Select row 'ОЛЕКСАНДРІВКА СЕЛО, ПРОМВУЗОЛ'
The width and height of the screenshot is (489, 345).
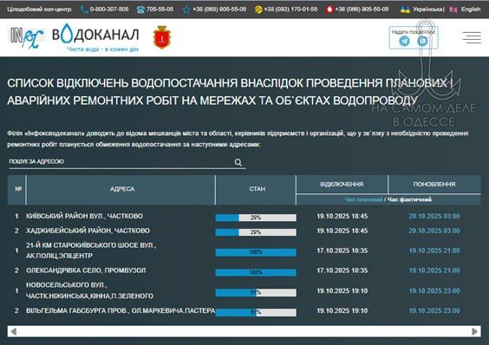[86, 270]
